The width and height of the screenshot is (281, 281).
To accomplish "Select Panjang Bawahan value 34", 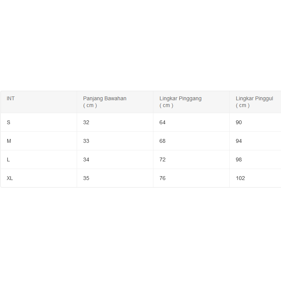I will click(86, 159).
